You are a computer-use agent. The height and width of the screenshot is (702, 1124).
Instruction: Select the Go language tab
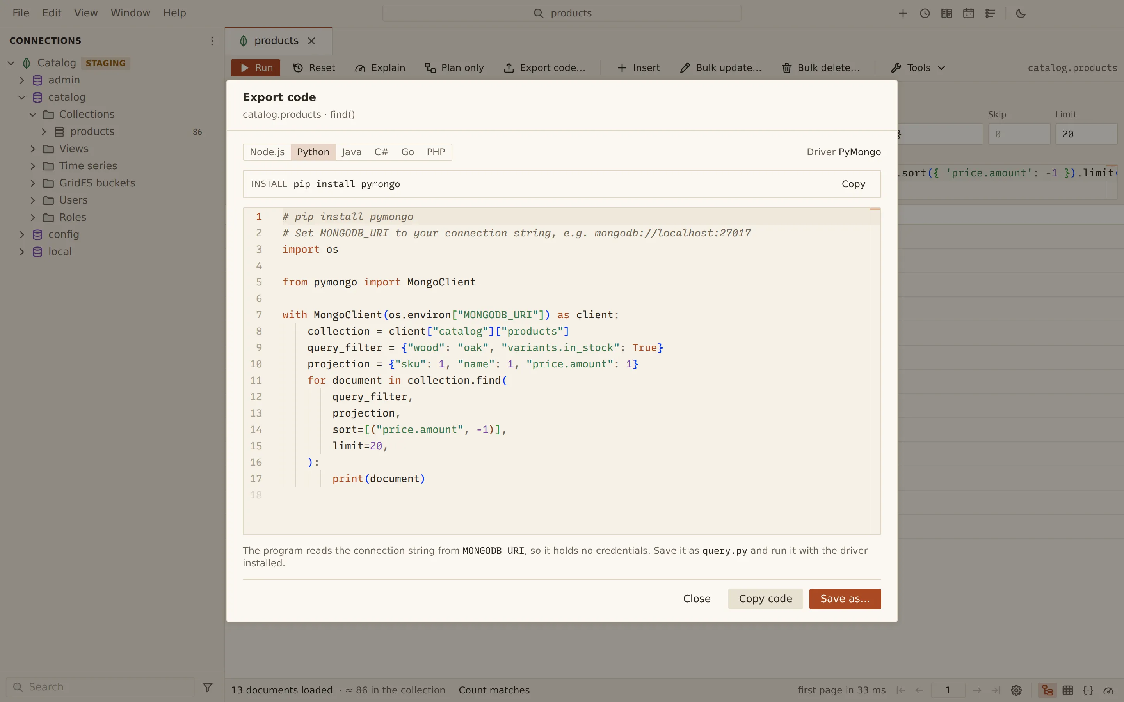(407, 152)
